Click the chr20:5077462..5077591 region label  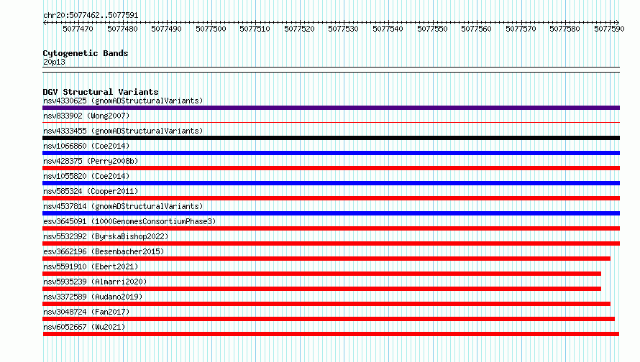91,16
